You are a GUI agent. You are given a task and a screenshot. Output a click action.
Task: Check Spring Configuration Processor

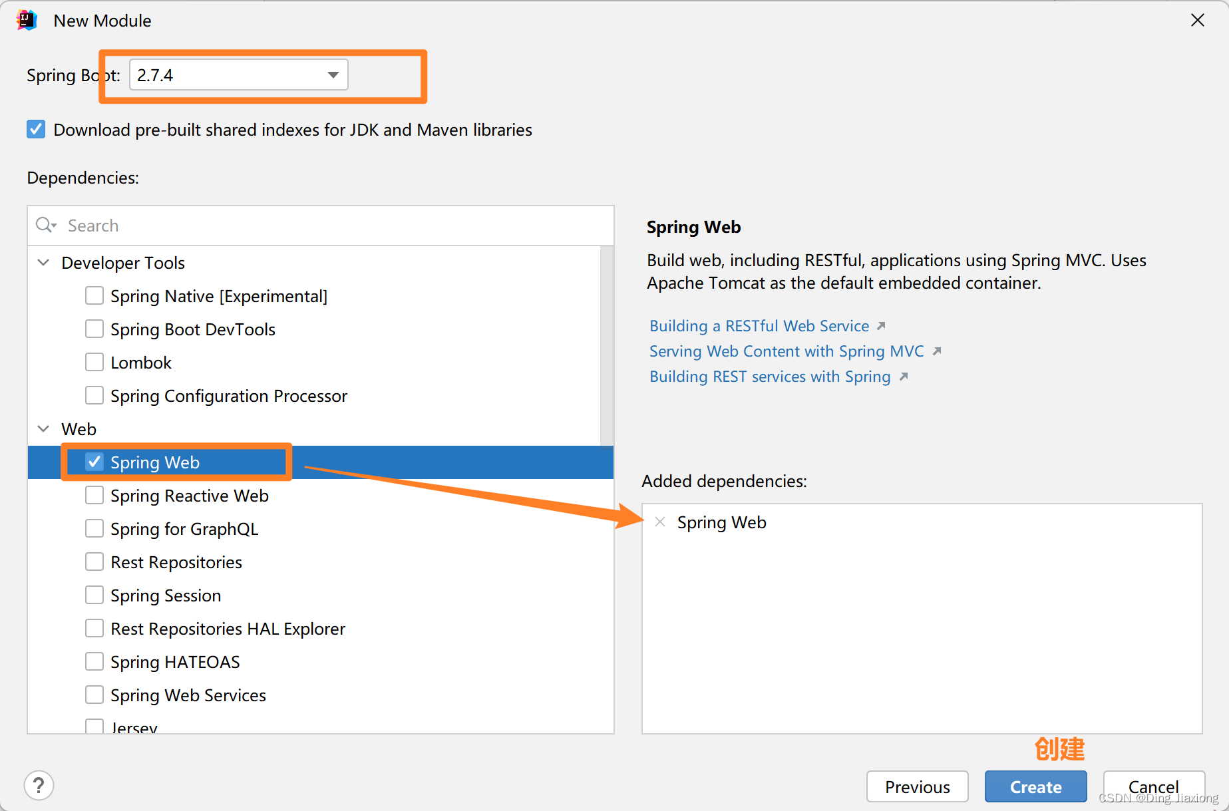[94, 395]
